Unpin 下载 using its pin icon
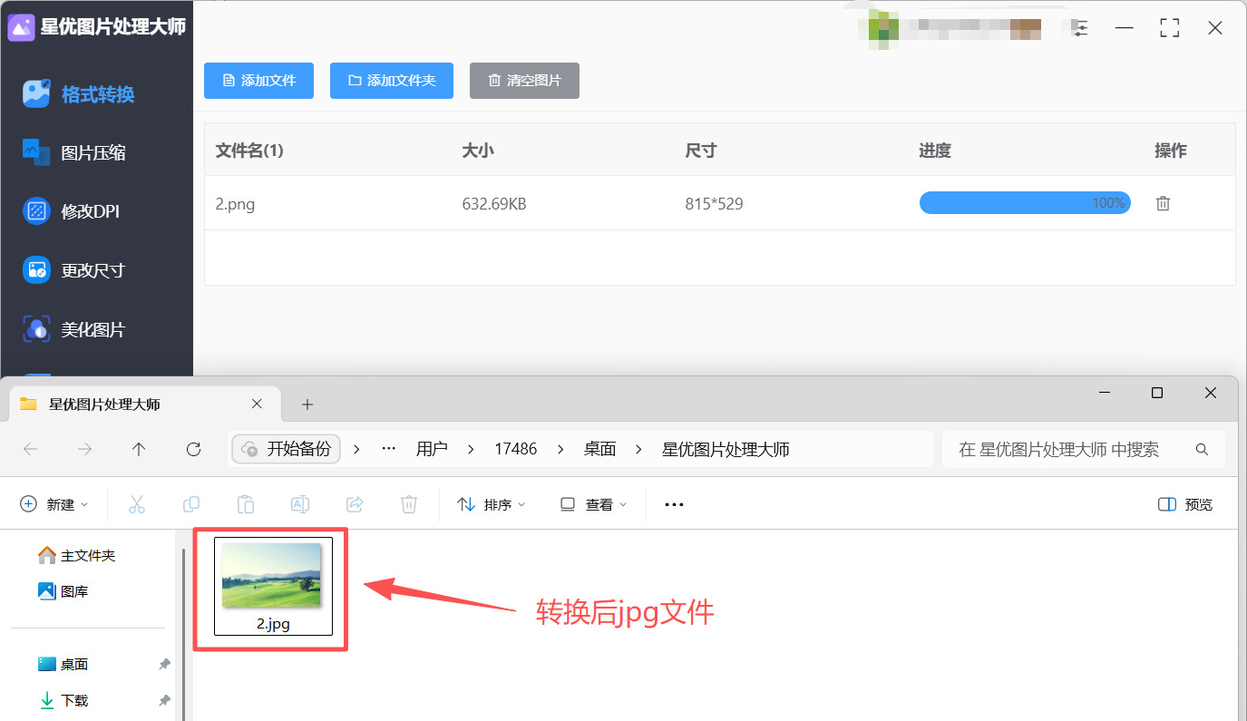 164,700
